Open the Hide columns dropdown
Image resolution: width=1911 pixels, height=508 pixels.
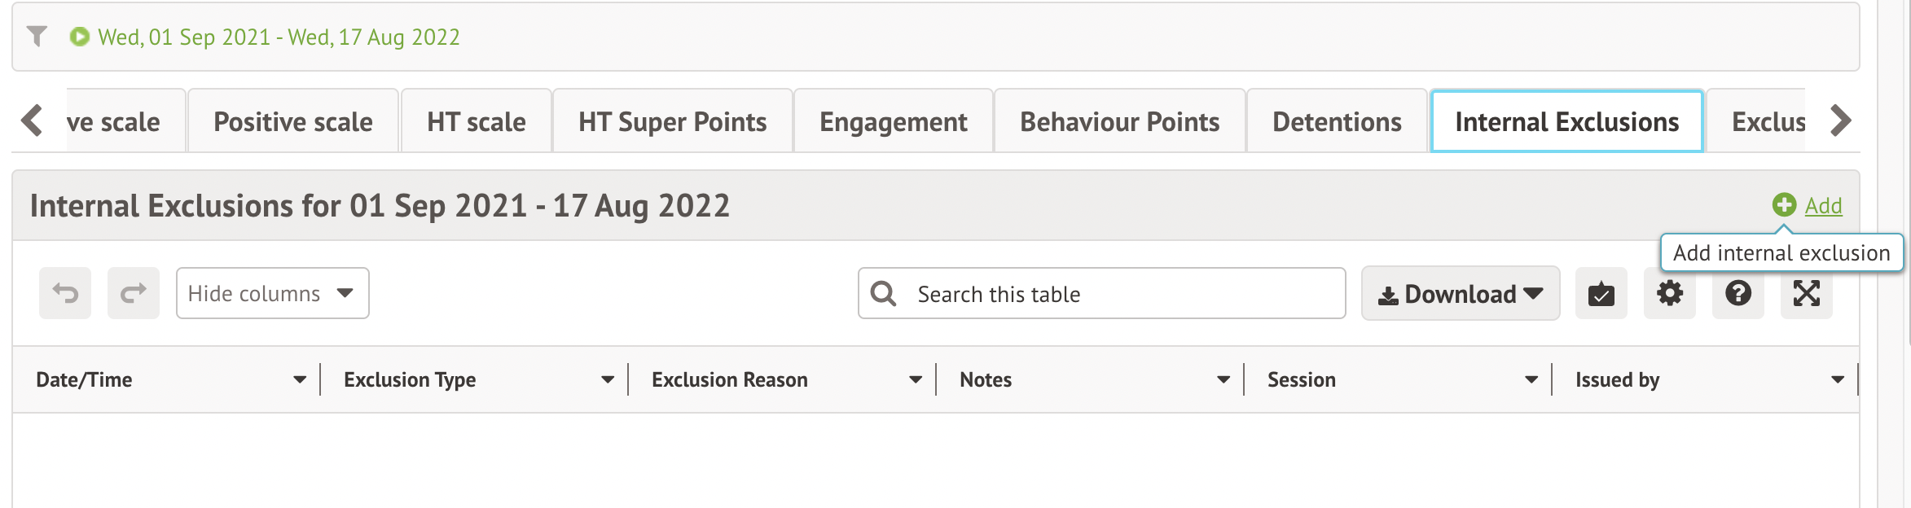click(272, 293)
